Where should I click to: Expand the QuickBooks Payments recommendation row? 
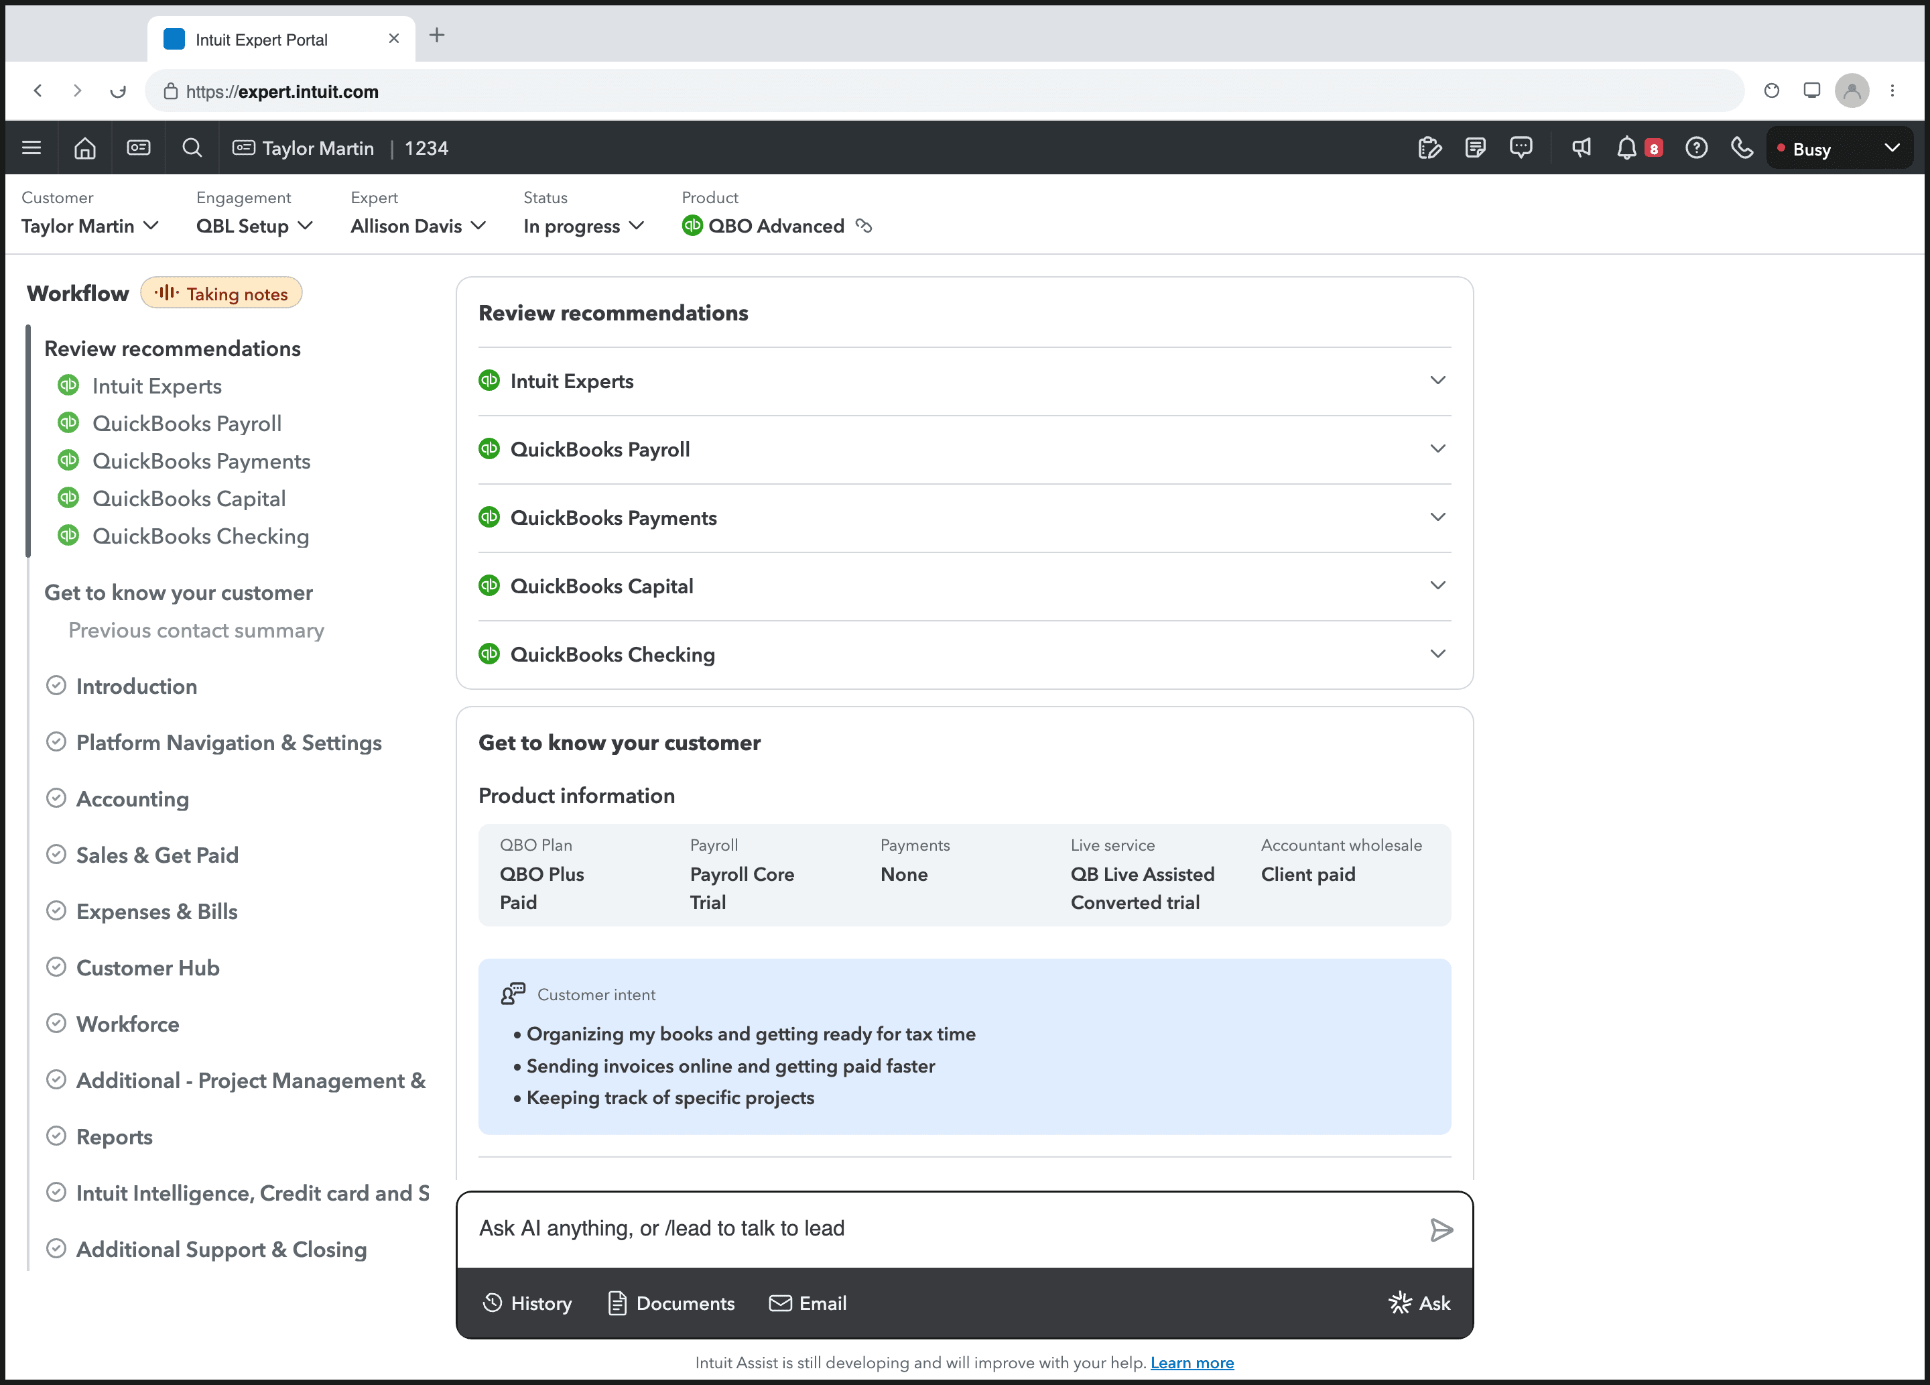point(964,518)
